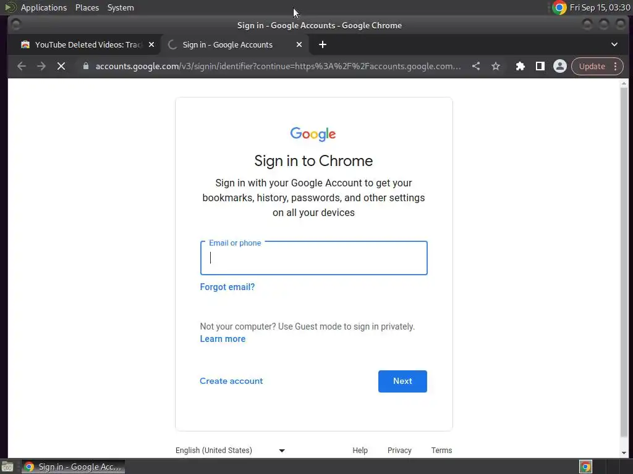Focus the address bar URL
This screenshot has height=474, width=633.
click(x=278, y=66)
